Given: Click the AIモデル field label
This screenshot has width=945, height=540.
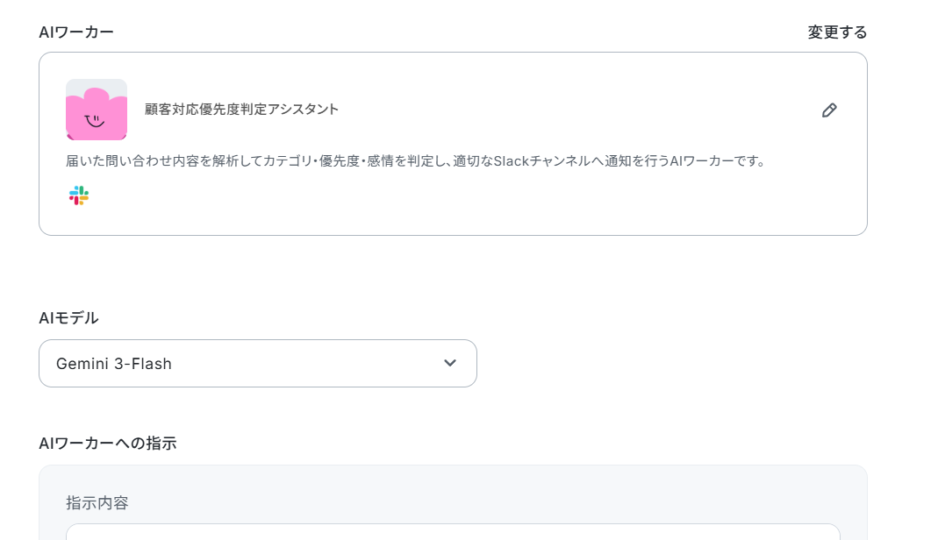Looking at the screenshot, I should [x=68, y=318].
